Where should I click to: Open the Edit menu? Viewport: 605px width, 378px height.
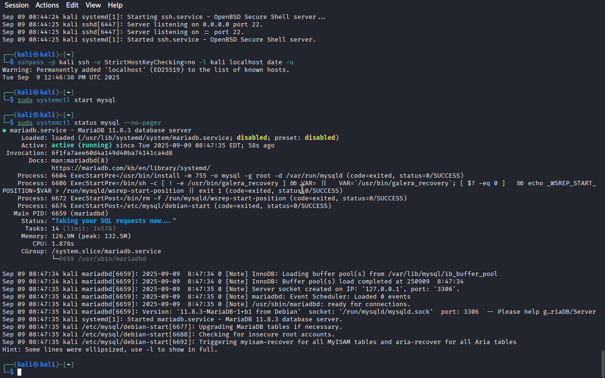pos(72,5)
